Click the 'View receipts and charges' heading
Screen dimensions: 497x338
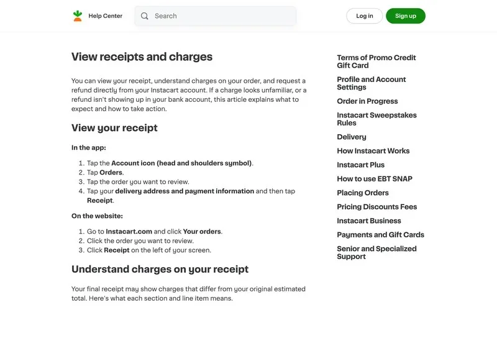[x=142, y=57]
